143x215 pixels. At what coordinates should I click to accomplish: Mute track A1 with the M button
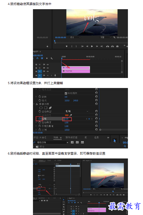pyautogui.click(x=48, y=75)
